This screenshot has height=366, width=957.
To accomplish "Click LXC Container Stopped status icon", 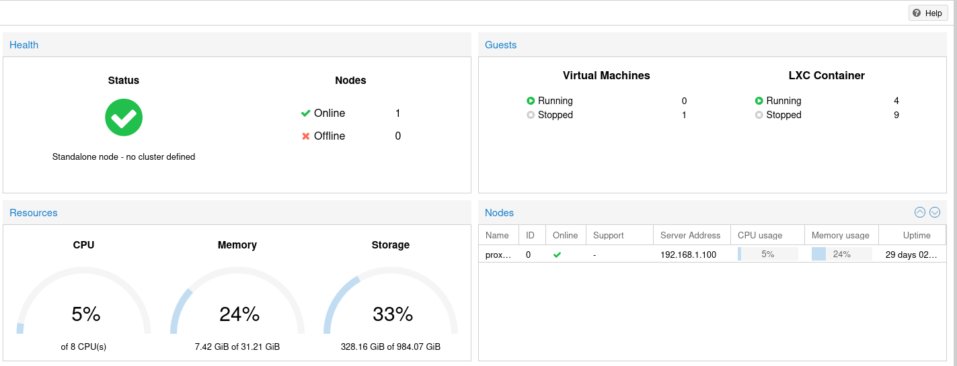I will coord(759,115).
